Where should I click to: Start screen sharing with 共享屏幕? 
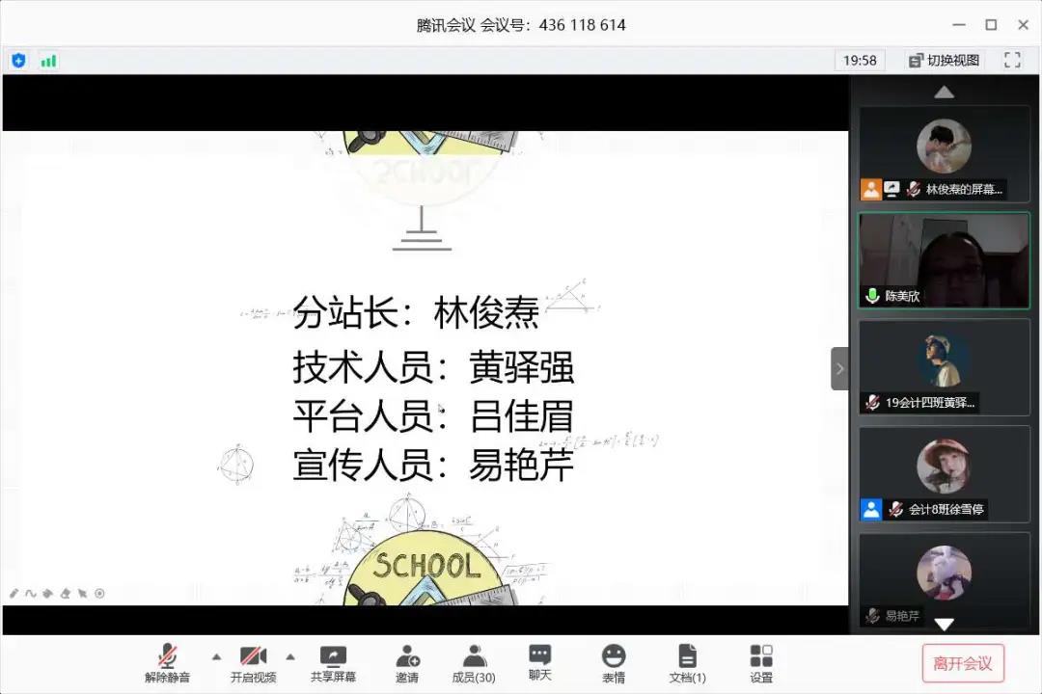pyautogui.click(x=332, y=661)
